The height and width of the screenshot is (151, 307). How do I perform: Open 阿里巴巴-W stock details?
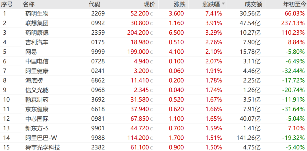click(153, 138)
